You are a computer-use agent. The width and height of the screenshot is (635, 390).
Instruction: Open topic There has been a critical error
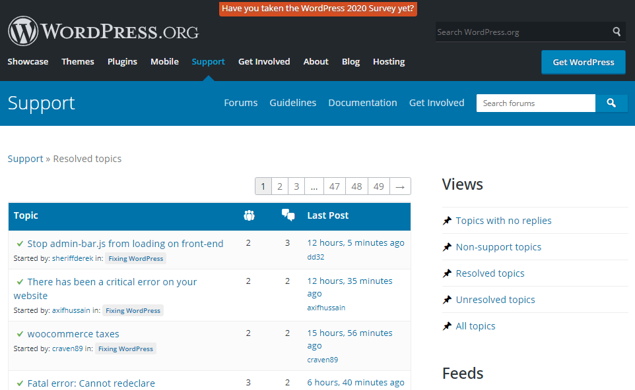click(106, 289)
